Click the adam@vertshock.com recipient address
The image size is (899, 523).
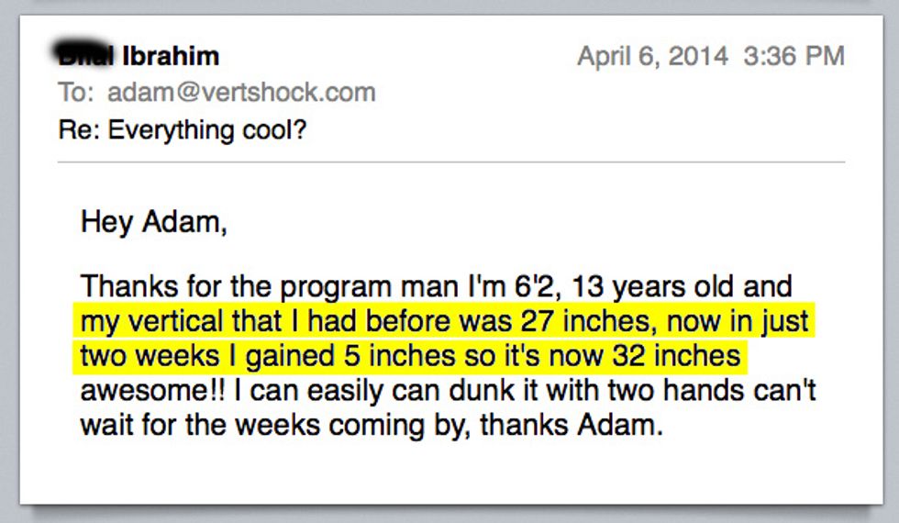click(241, 93)
